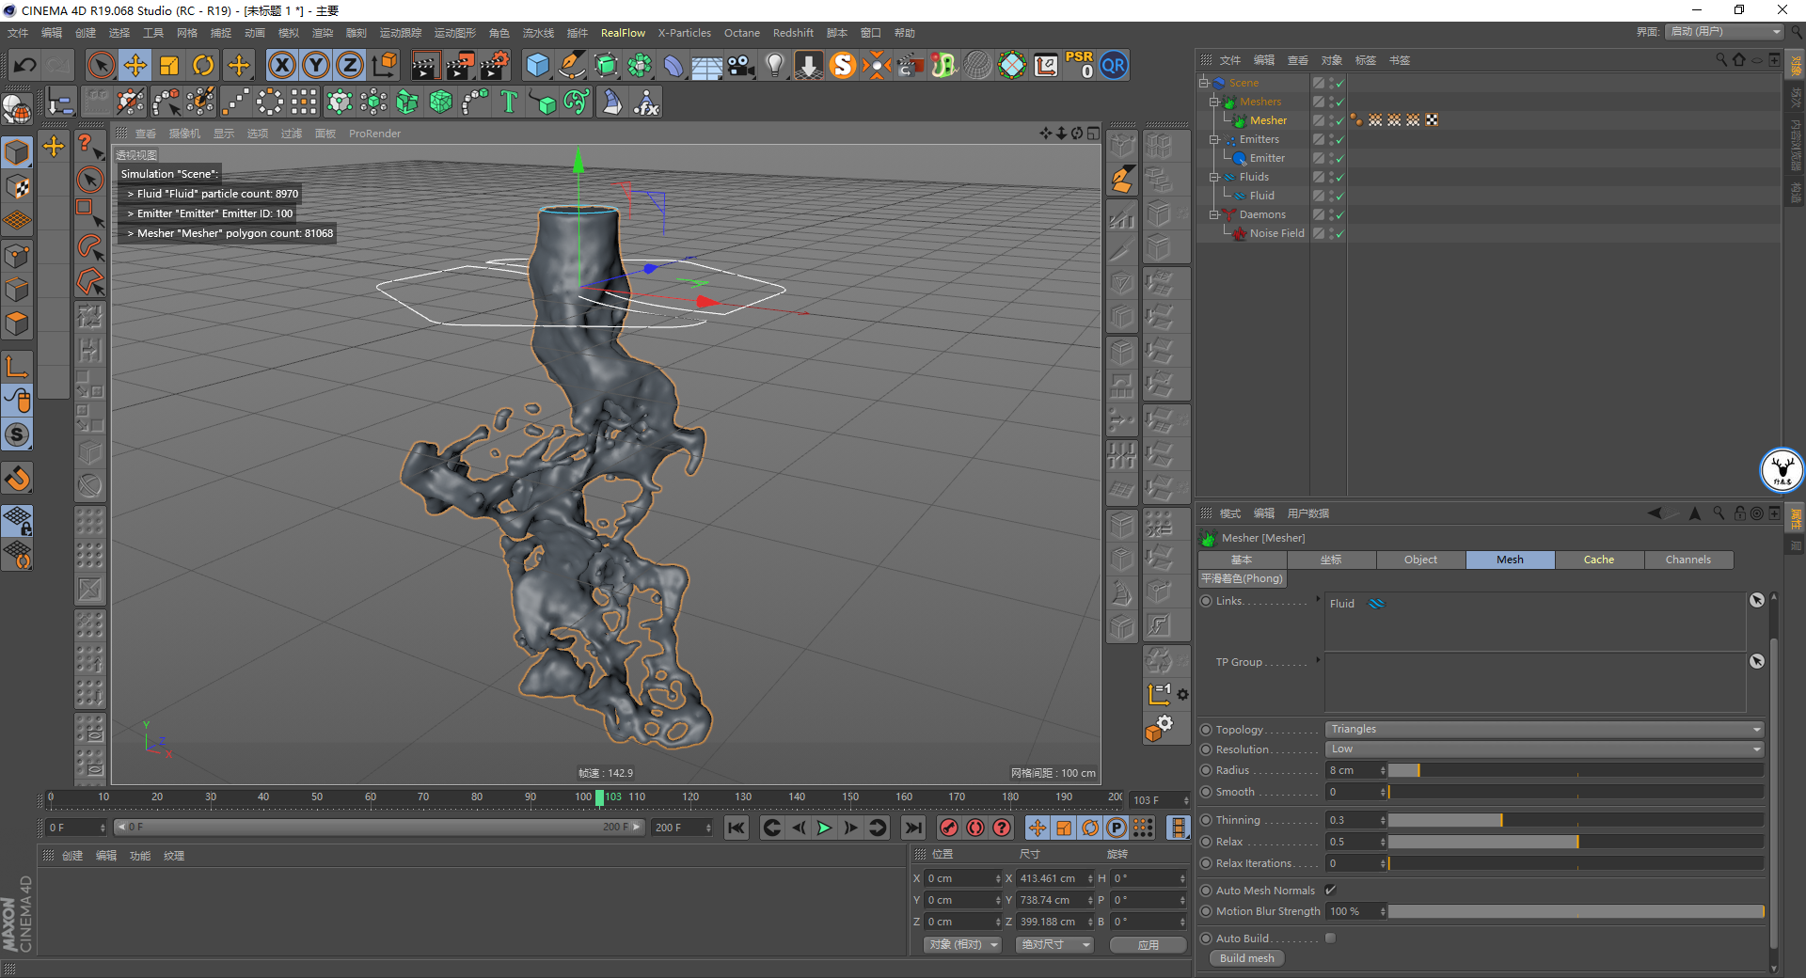The image size is (1806, 978).
Task: Click the Undo arrow icon
Action: 25,65
